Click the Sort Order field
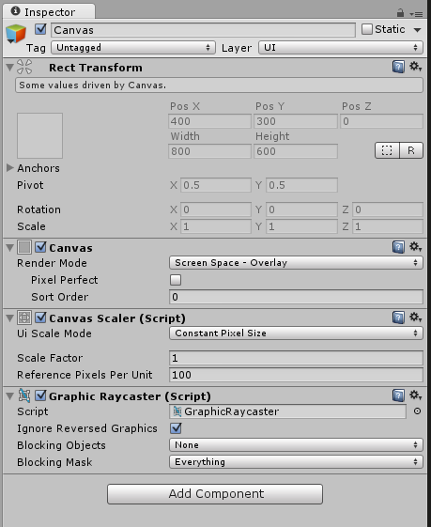 296,297
